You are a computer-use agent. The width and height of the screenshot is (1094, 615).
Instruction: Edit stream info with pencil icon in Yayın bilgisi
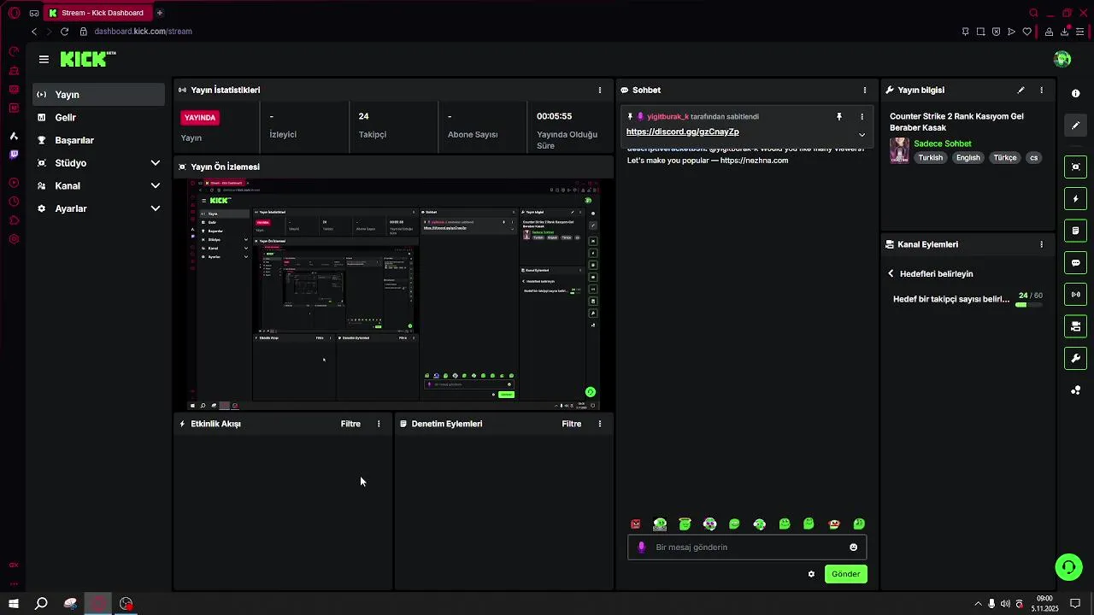1020,90
